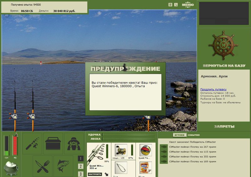251x177 pixels.
Task: Click the game time 06:50 СБ
Action: click(27, 11)
